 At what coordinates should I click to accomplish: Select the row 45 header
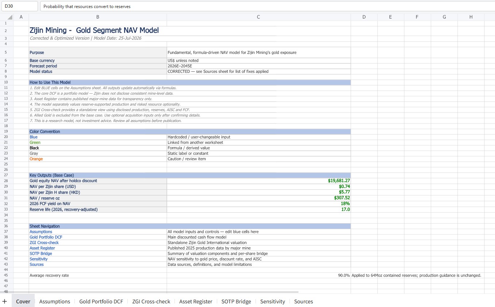pyautogui.click(x=6, y=275)
